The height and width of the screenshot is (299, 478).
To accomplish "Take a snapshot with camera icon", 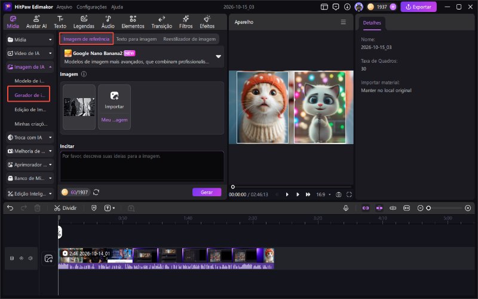I will click(x=338, y=195).
